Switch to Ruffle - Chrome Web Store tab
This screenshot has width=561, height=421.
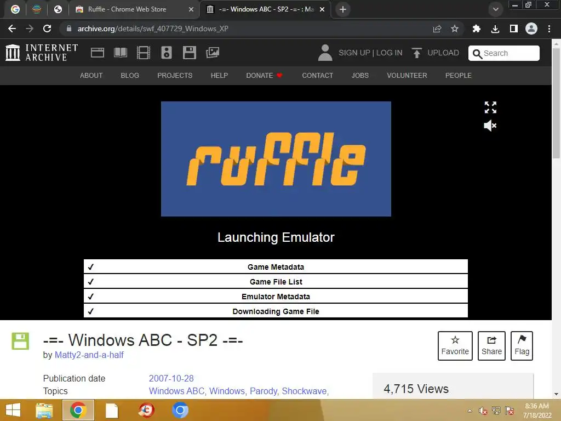(127, 9)
